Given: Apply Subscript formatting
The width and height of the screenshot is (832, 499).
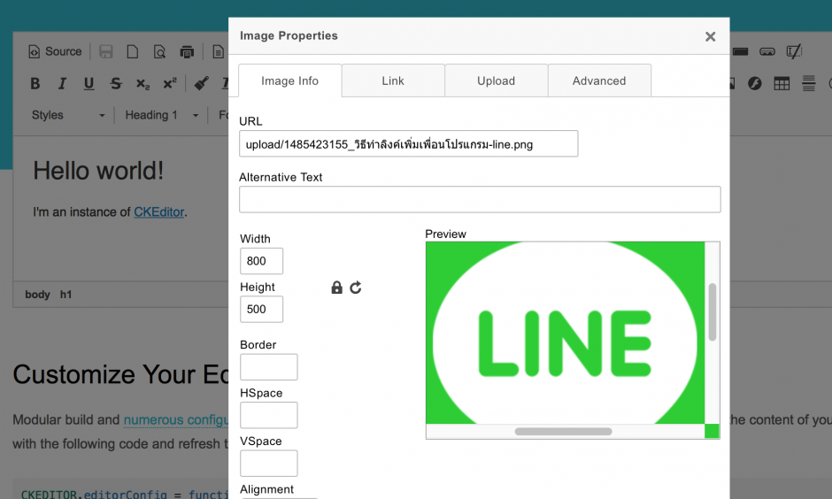Looking at the screenshot, I should click(x=143, y=83).
